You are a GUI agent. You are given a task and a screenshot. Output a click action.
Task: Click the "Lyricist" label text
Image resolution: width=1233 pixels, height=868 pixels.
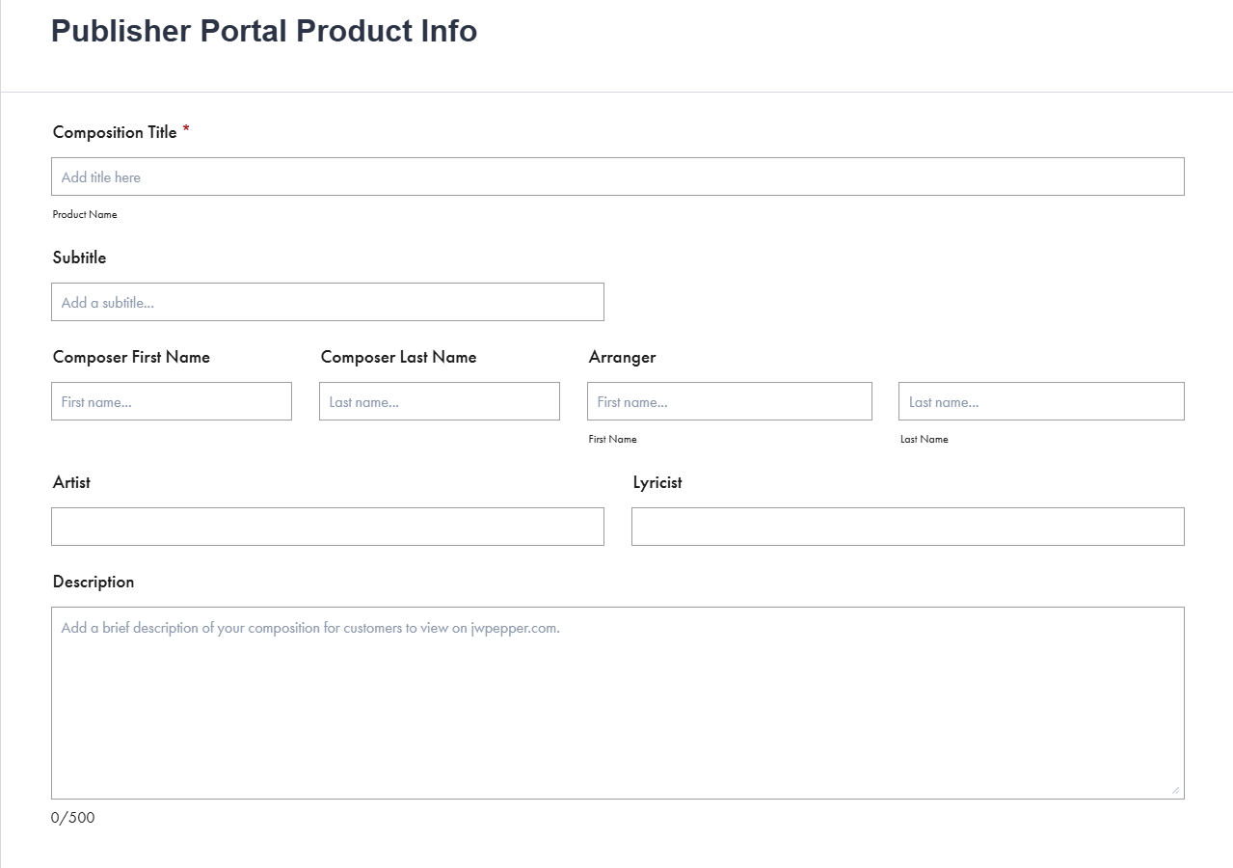657,482
